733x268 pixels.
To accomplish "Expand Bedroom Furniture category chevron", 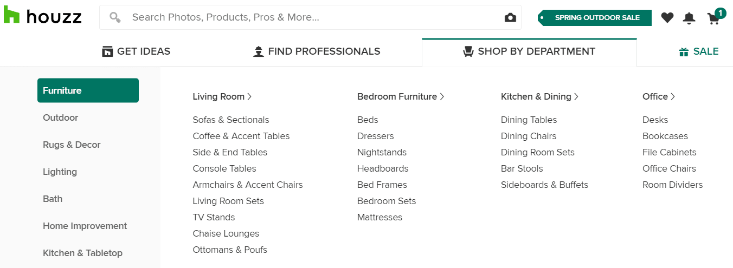I will pyautogui.click(x=442, y=96).
